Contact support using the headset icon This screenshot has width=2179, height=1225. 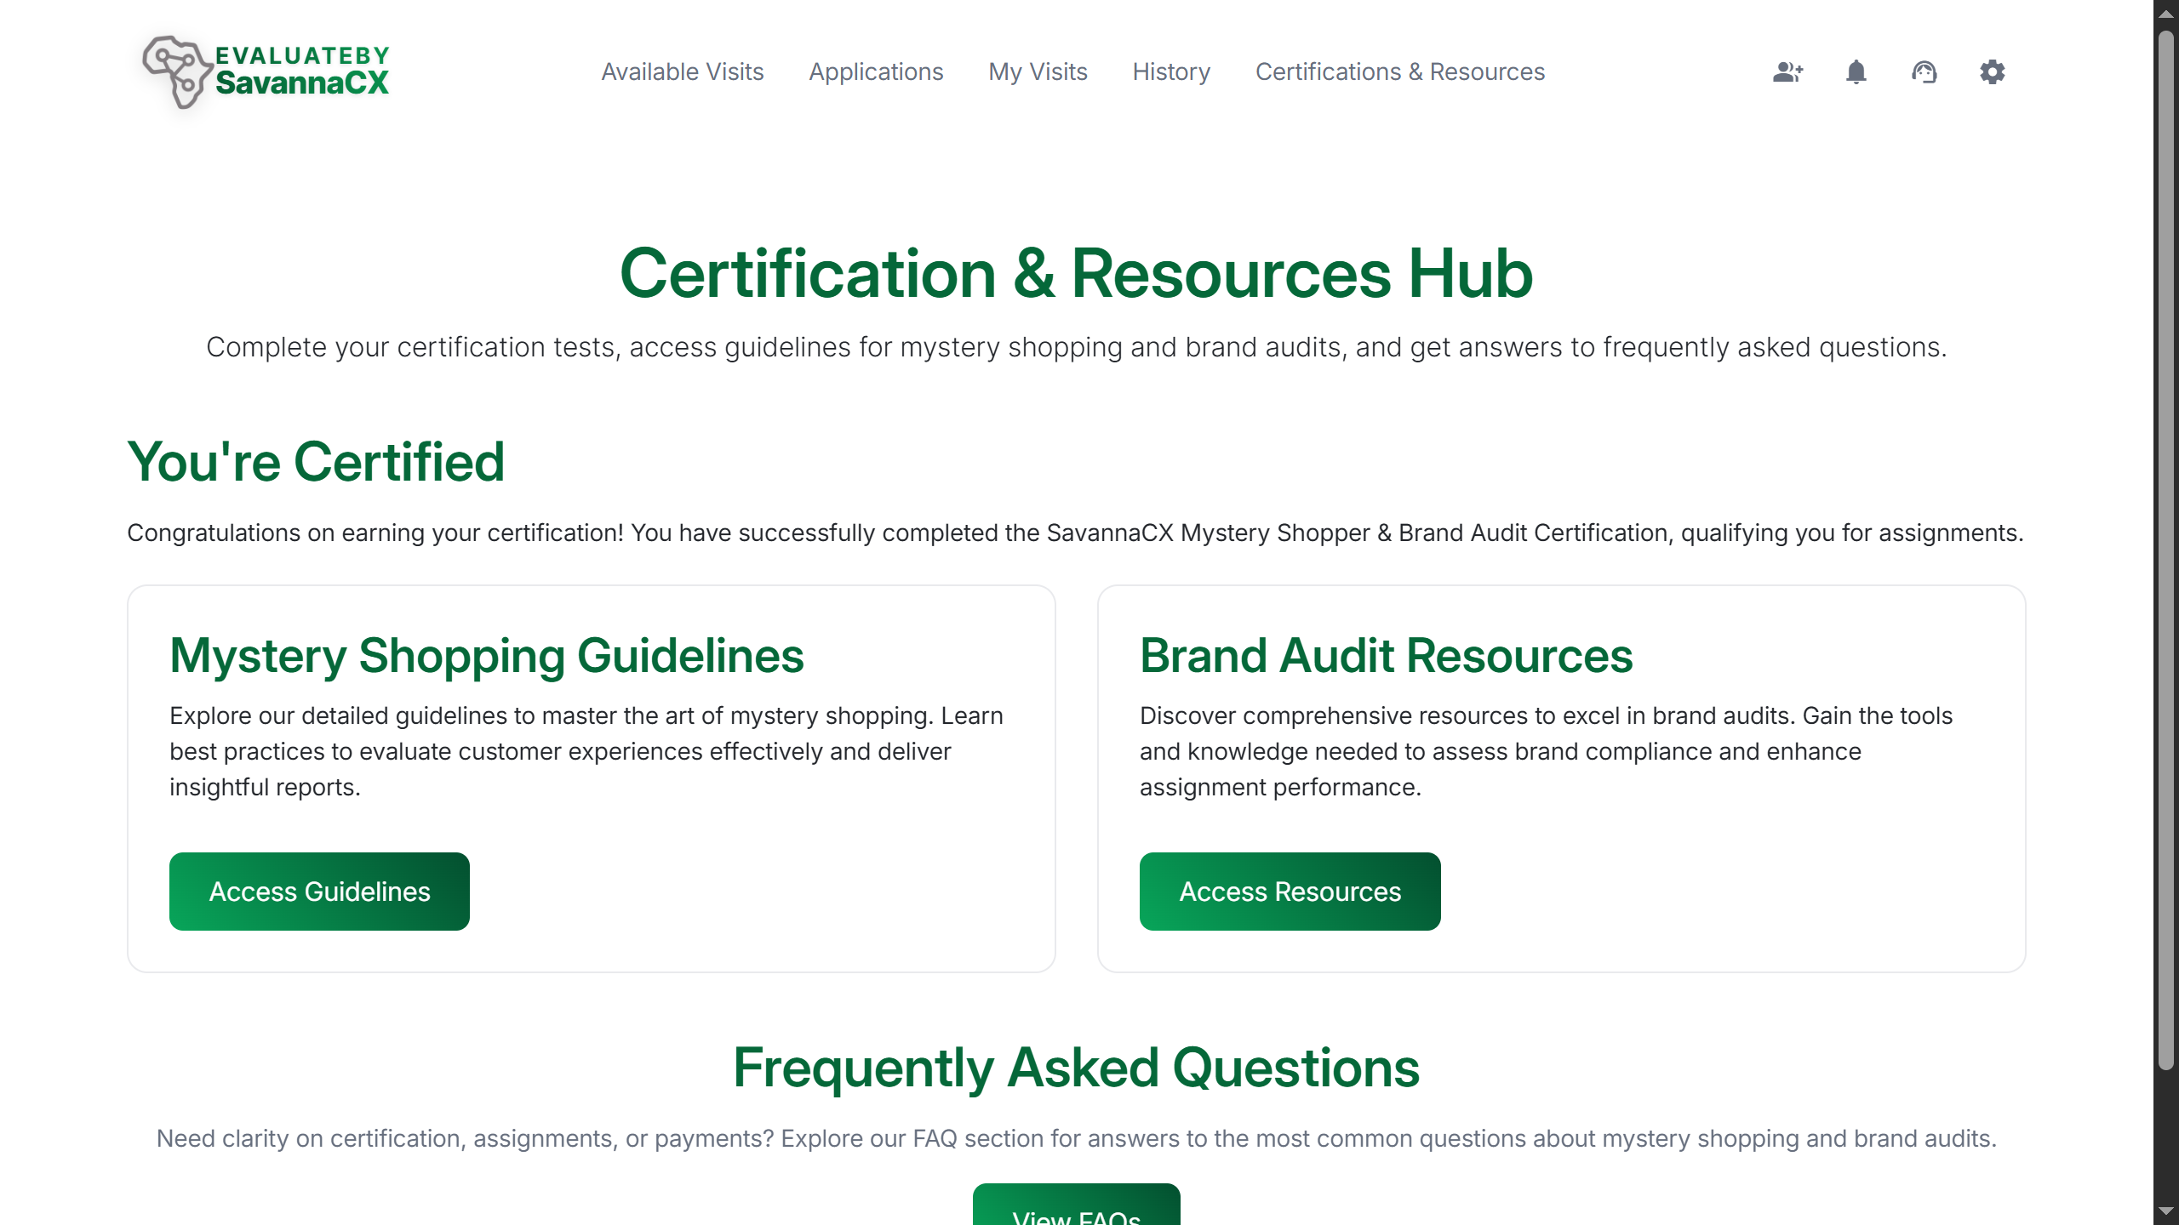1924,72
